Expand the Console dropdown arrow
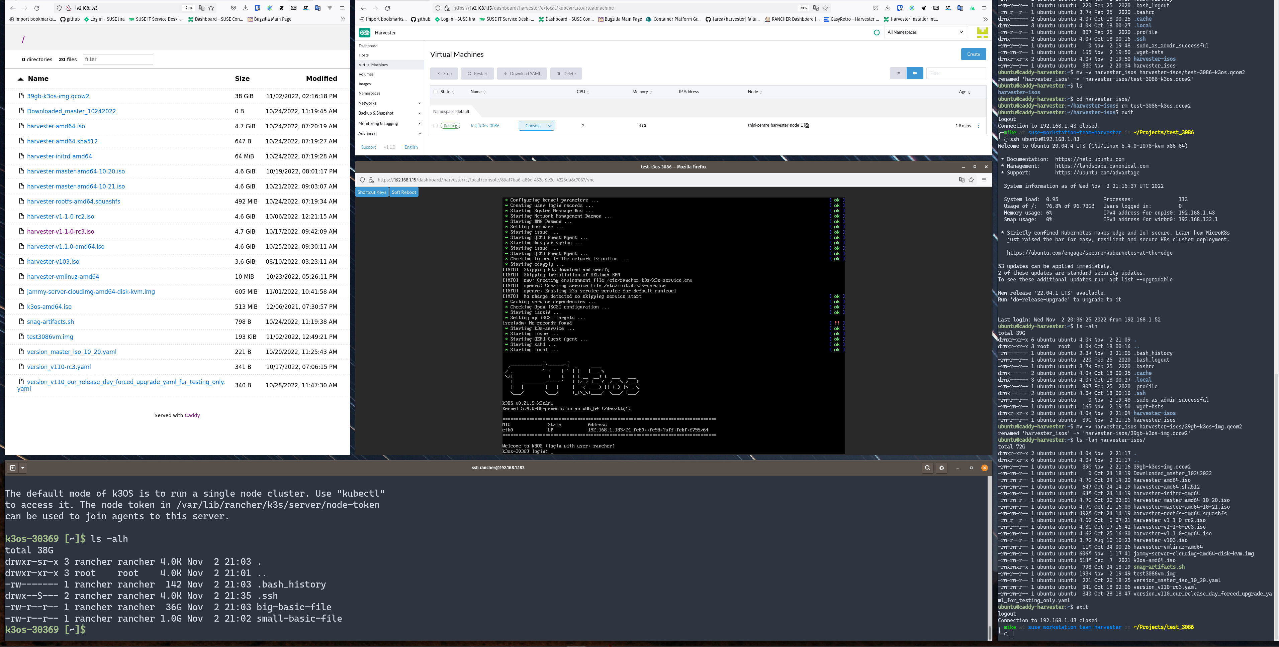1279x647 pixels. tap(550, 125)
